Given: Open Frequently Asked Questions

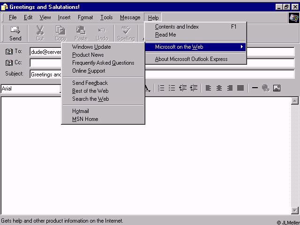Looking at the screenshot, I should 103,63.
